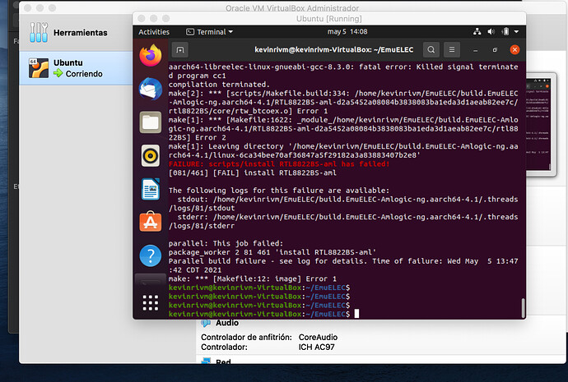Click the battery icon in top bar

[x=505, y=32]
